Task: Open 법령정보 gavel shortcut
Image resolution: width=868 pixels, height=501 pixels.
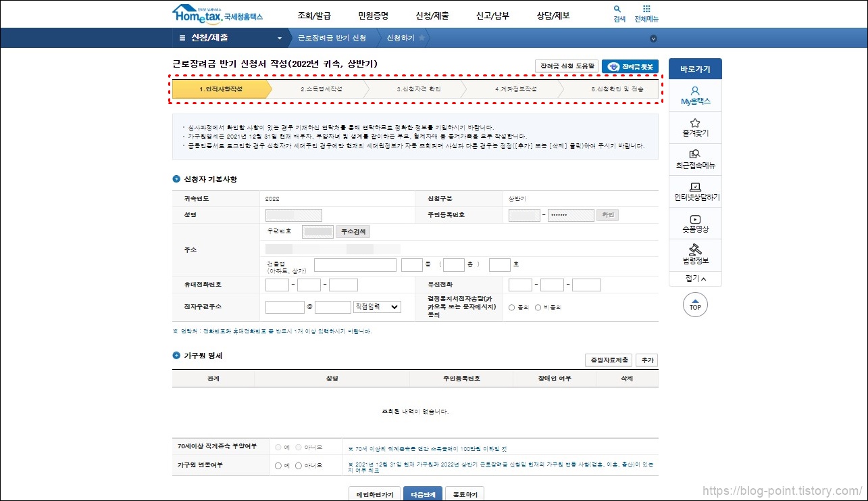Action: (695, 255)
